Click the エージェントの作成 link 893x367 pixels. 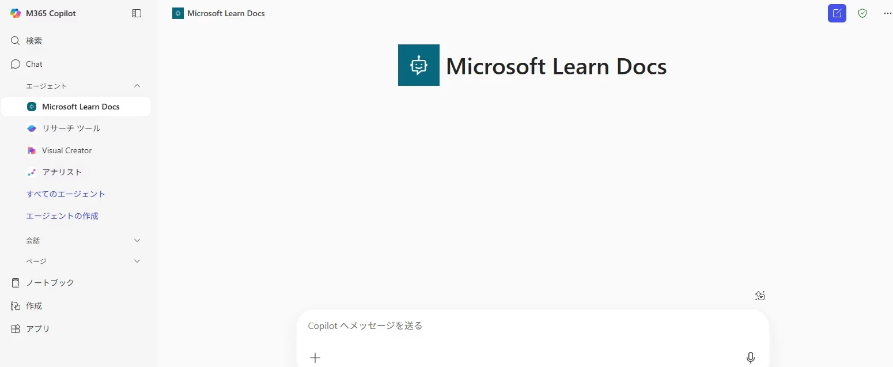62,216
